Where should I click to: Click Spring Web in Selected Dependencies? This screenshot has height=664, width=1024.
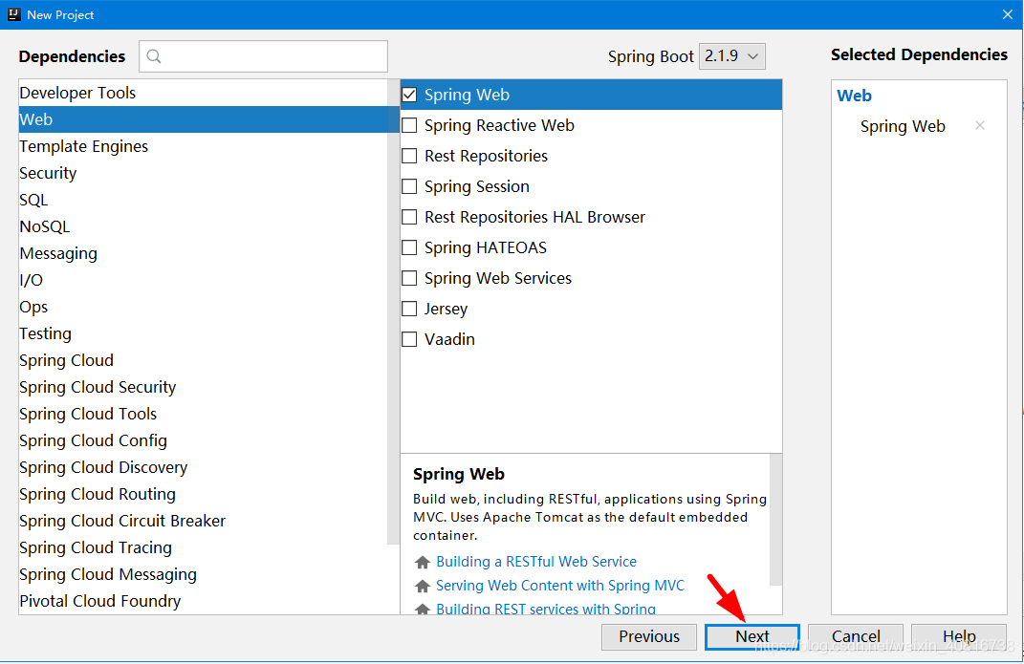903,126
